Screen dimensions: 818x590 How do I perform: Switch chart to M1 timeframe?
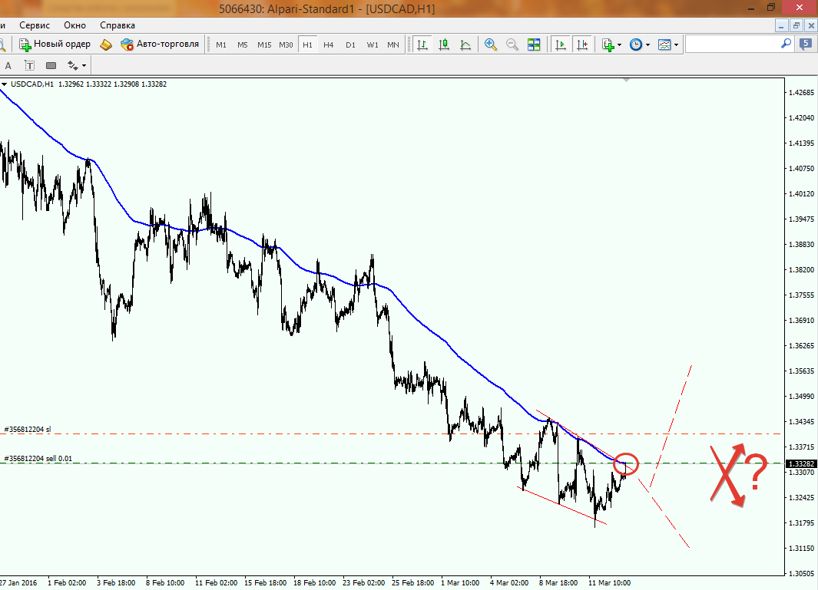[221, 44]
